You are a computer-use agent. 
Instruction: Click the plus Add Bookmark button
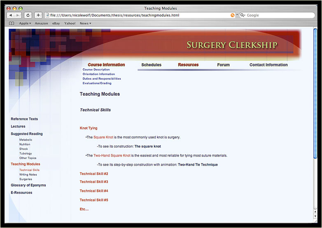pos(38,15)
